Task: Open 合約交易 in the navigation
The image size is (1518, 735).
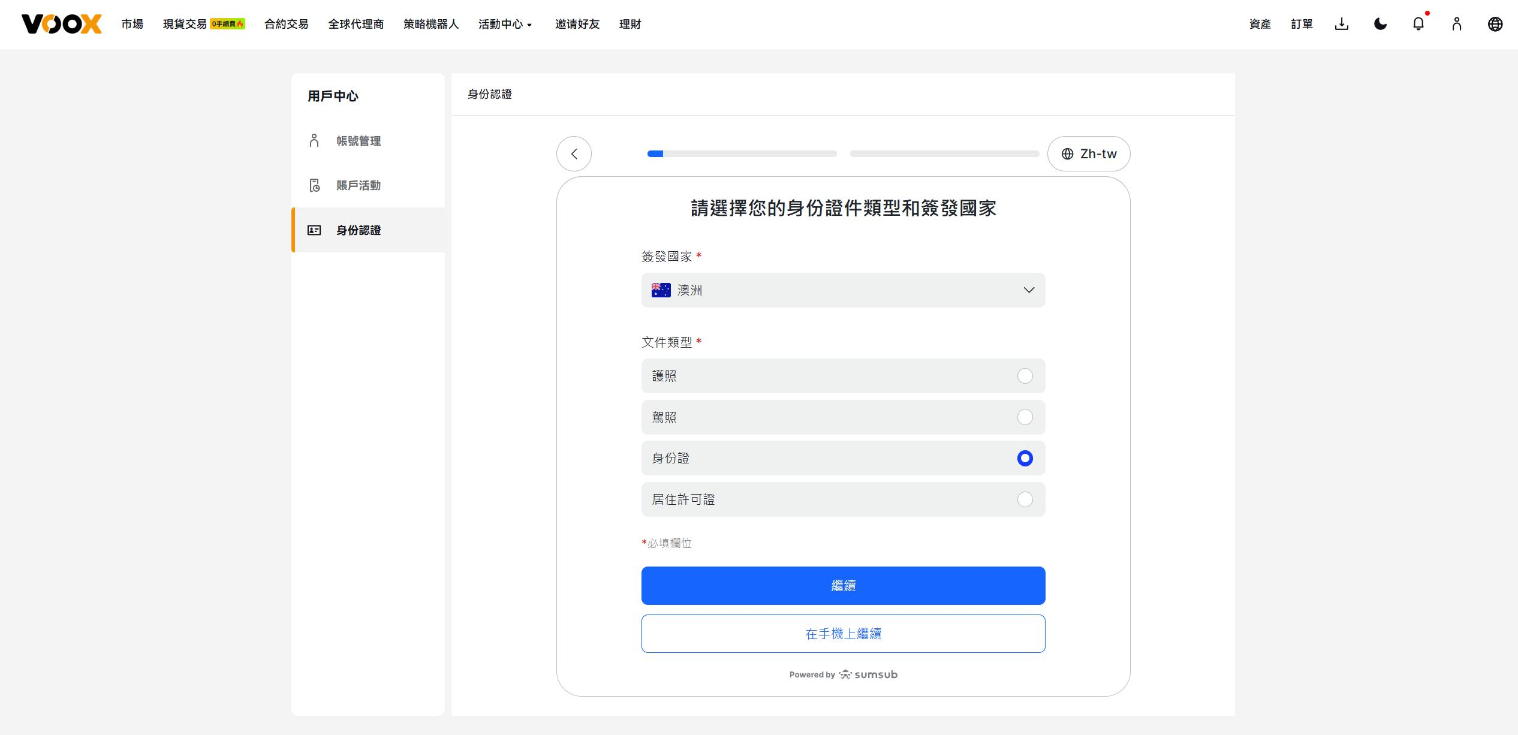Action: pyautogui.click(x=286, y=24)
